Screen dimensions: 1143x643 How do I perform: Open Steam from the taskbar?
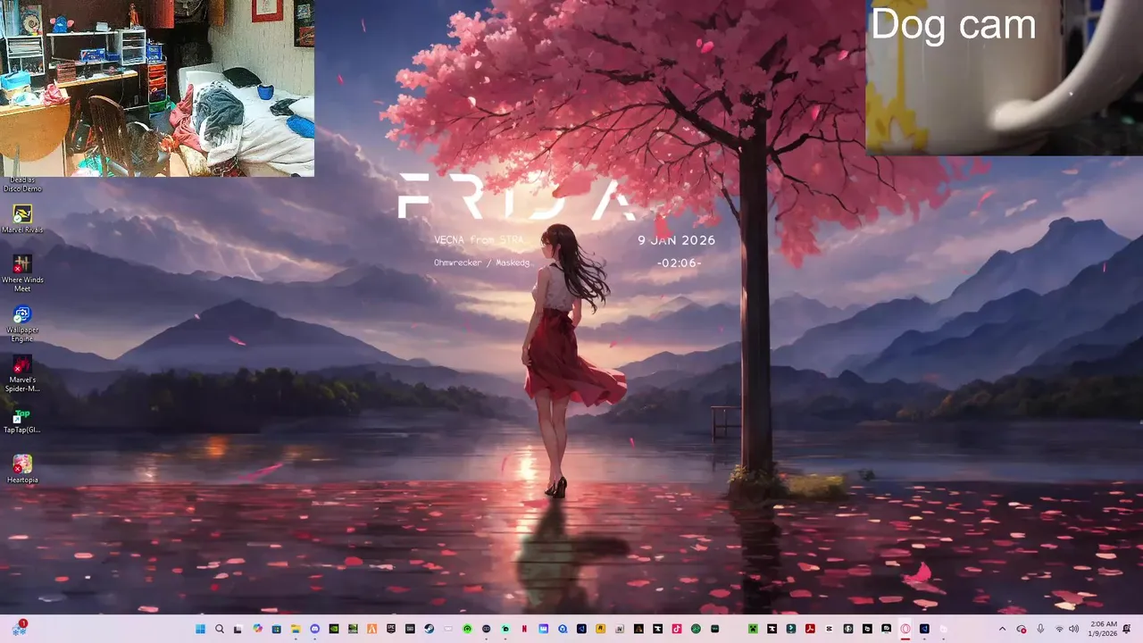click(429, 629)
